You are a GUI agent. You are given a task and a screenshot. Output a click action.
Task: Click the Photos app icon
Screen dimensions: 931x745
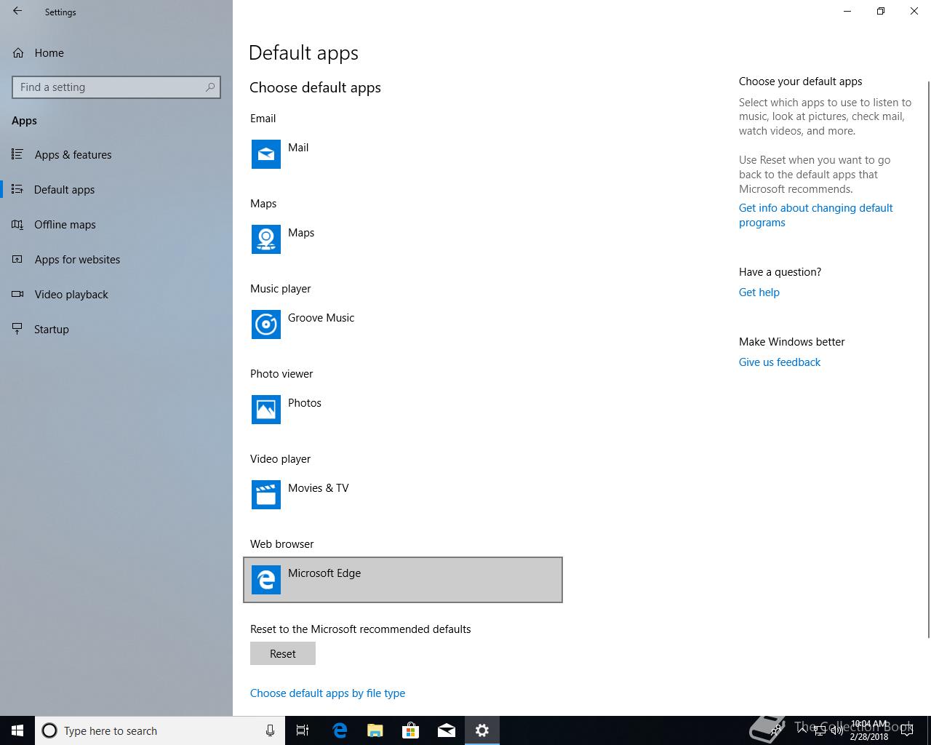[x=265, y=410]
